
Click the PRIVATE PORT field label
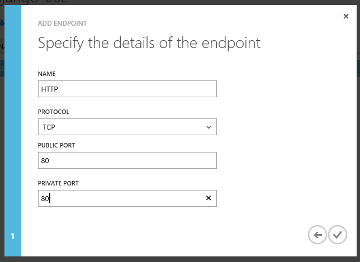coord(58,184)
